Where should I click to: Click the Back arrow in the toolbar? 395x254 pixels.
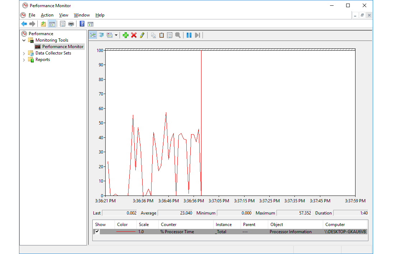click(24, 24)
